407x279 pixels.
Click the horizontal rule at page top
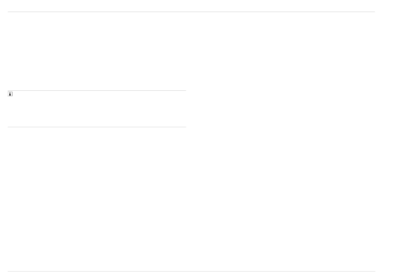[x=192, y=12]
